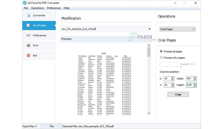Click the Modification sidebar icon
223x129 pixels.
[29, 25]
